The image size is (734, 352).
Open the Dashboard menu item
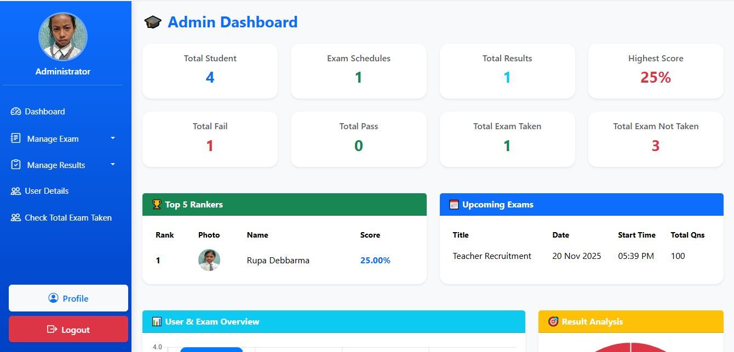tap(45, 112)
